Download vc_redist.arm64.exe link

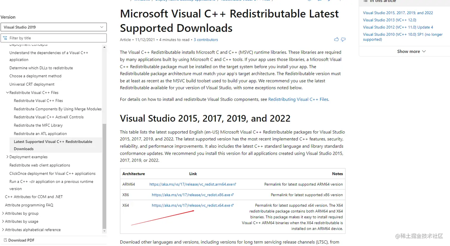(193, 184)
